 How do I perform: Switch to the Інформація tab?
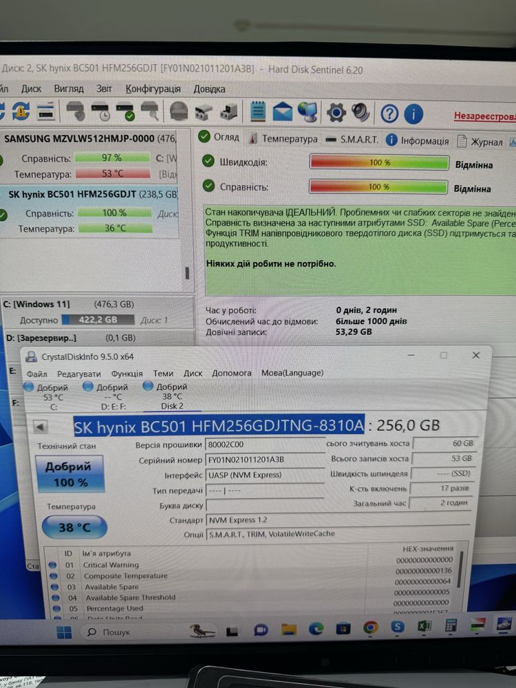[418, 141]
